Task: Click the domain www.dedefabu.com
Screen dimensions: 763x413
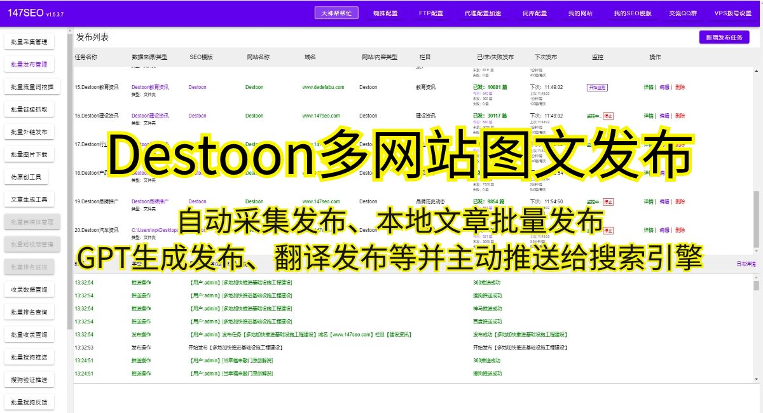Action: point(323,87)
